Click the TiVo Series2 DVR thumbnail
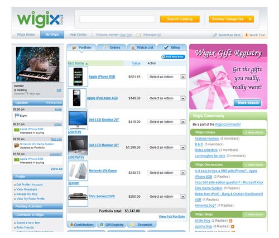279x238 pixels. 78,196
